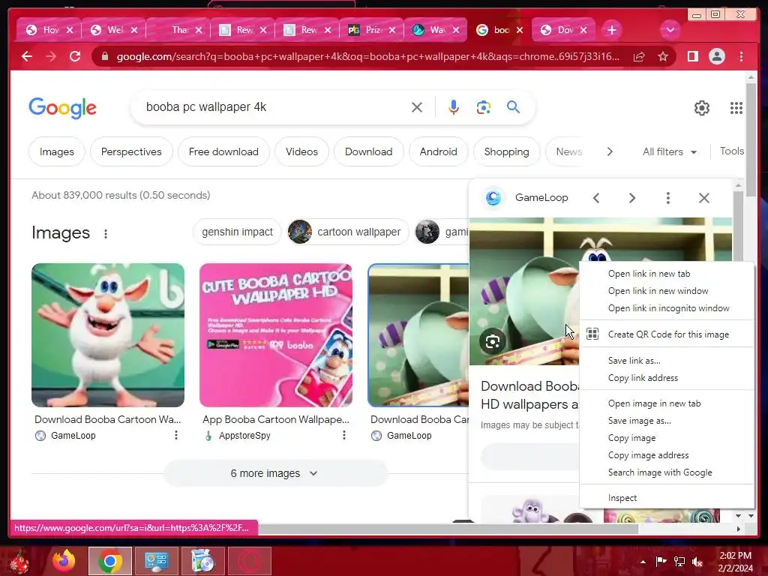Image resolution: width=768 pixels, height=576 pixels.
Task: Open the Opera taskbar icon
Action: tap(249, 561)
